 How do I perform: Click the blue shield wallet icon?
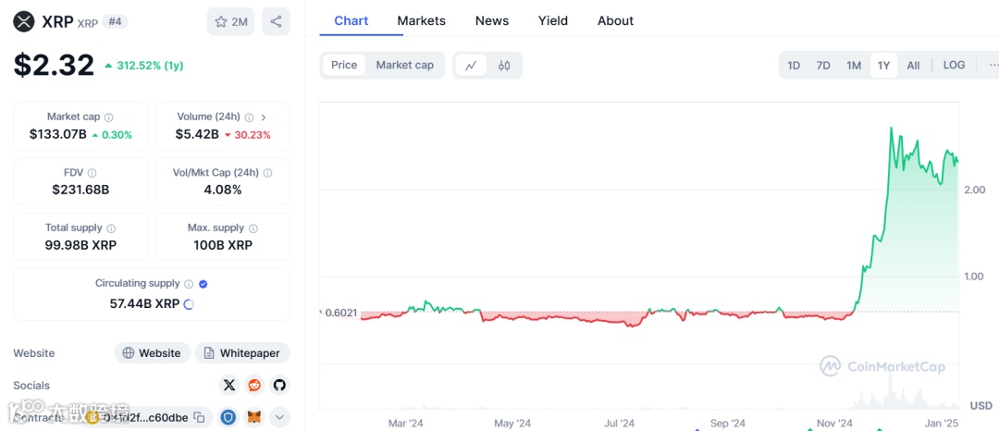(x=228, y=417)
